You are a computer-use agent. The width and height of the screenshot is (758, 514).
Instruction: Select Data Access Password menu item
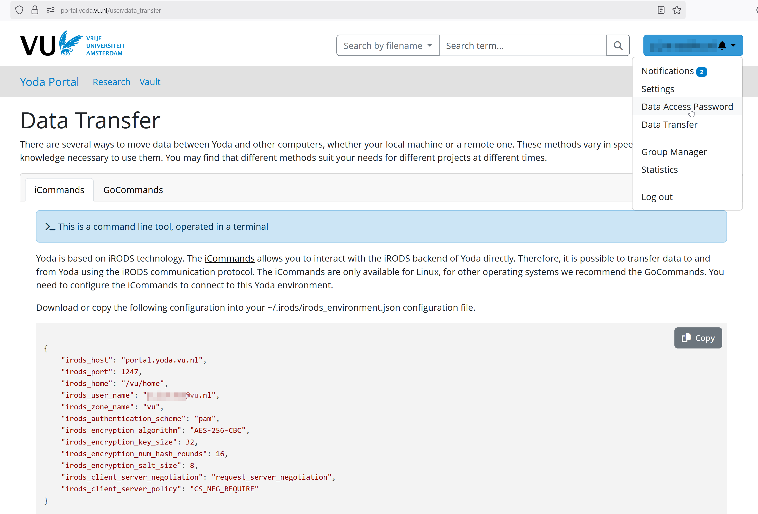[x=687, y=107]
